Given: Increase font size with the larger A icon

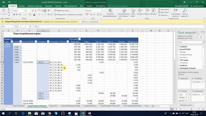Looking at the screenshot, I should (33, 11).
